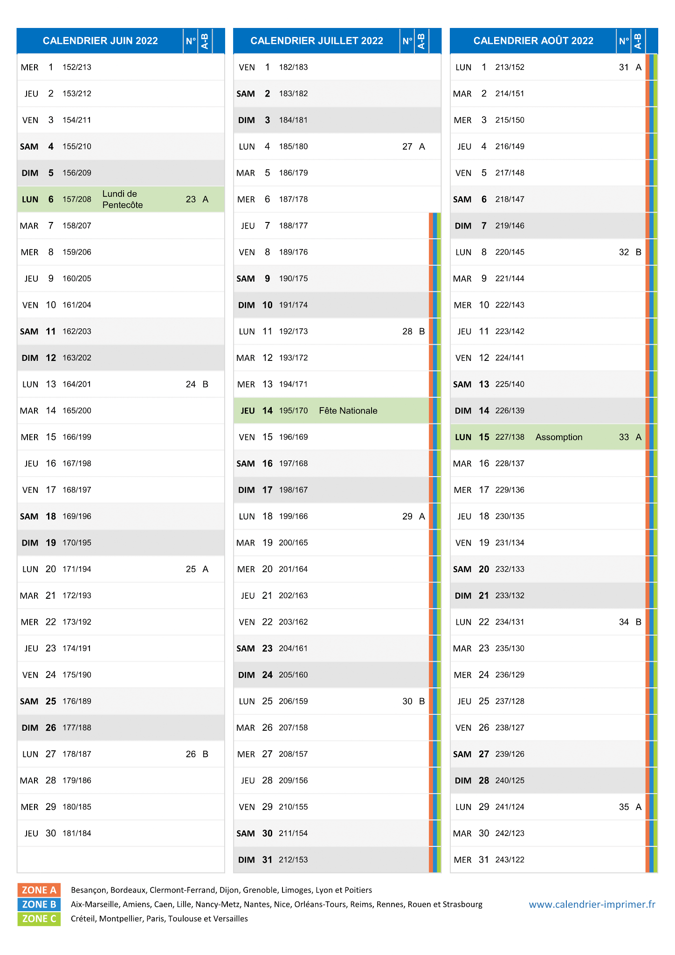The height and width of the screenshot is (955, 675).
Task: Click week number 32 in August
Action: [x=624, y=252]
